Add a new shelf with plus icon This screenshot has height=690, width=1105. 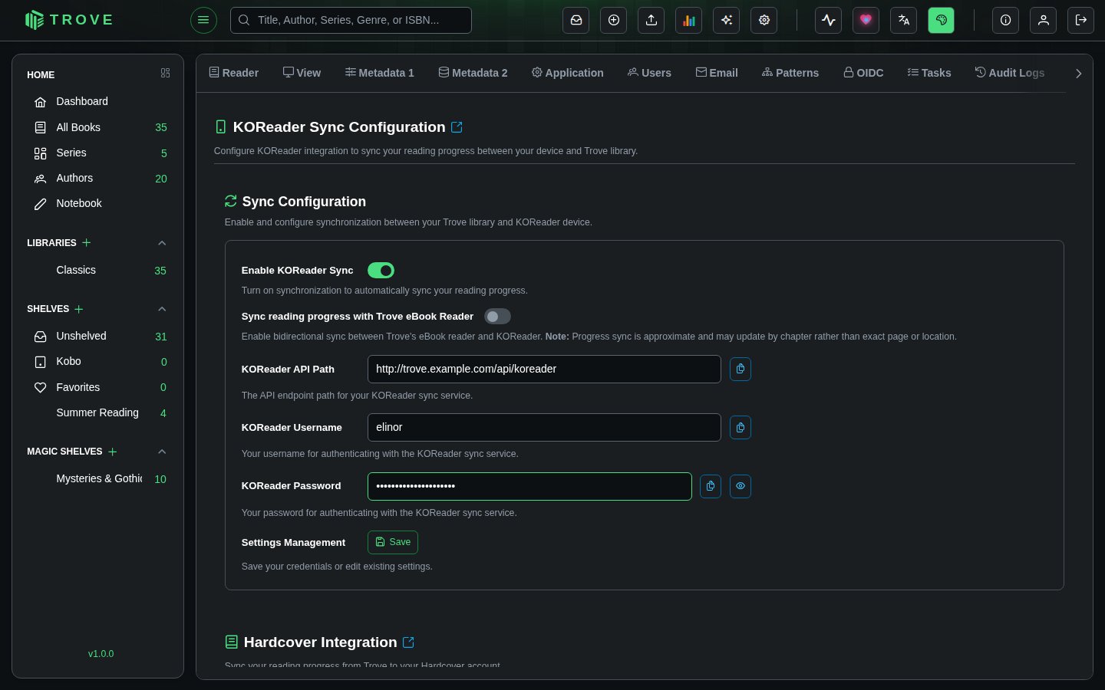(79, 309)
